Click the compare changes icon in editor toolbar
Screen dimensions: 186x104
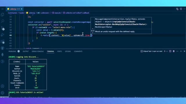(177, 9)
